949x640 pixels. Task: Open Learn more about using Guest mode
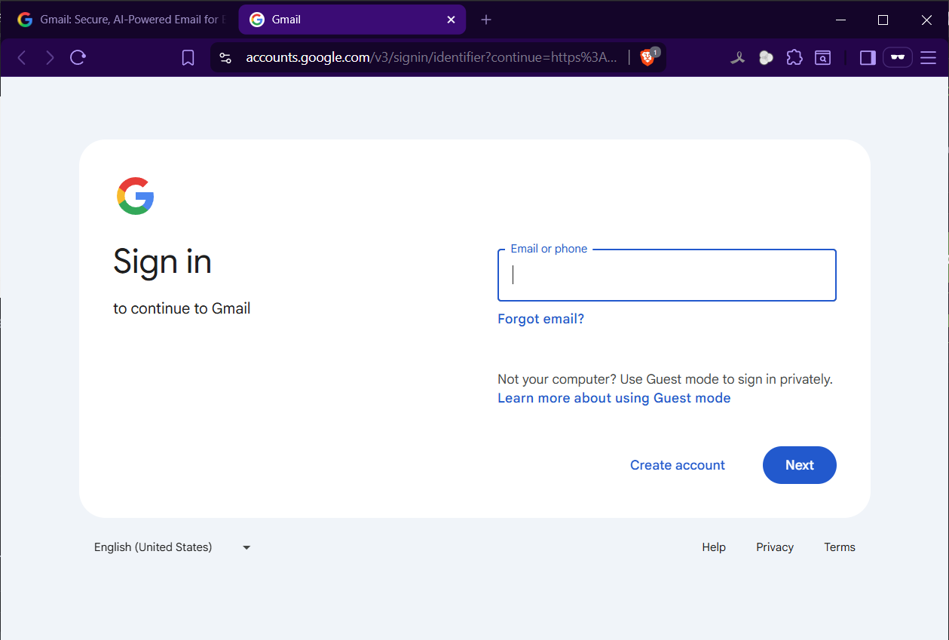(614, 398)
